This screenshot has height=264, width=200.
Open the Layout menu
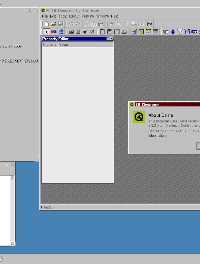[74, 16]
